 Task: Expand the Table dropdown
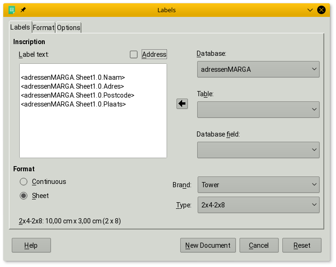point(258,109)
